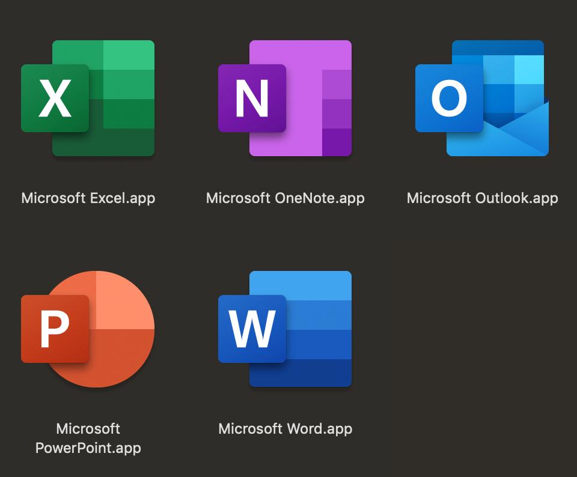Select the purple Microsoft OneNote app icon
The height and width of the screenshot is (477, 577).
coord(285,98)
